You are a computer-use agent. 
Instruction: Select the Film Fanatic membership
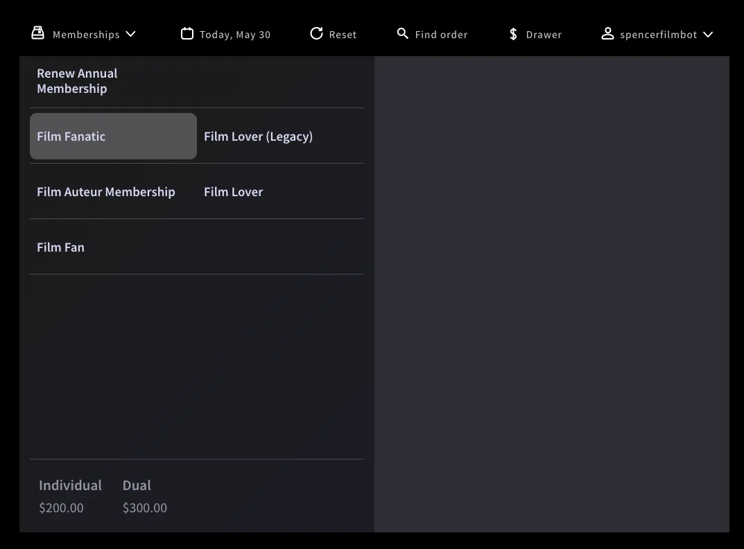[114, 136]
